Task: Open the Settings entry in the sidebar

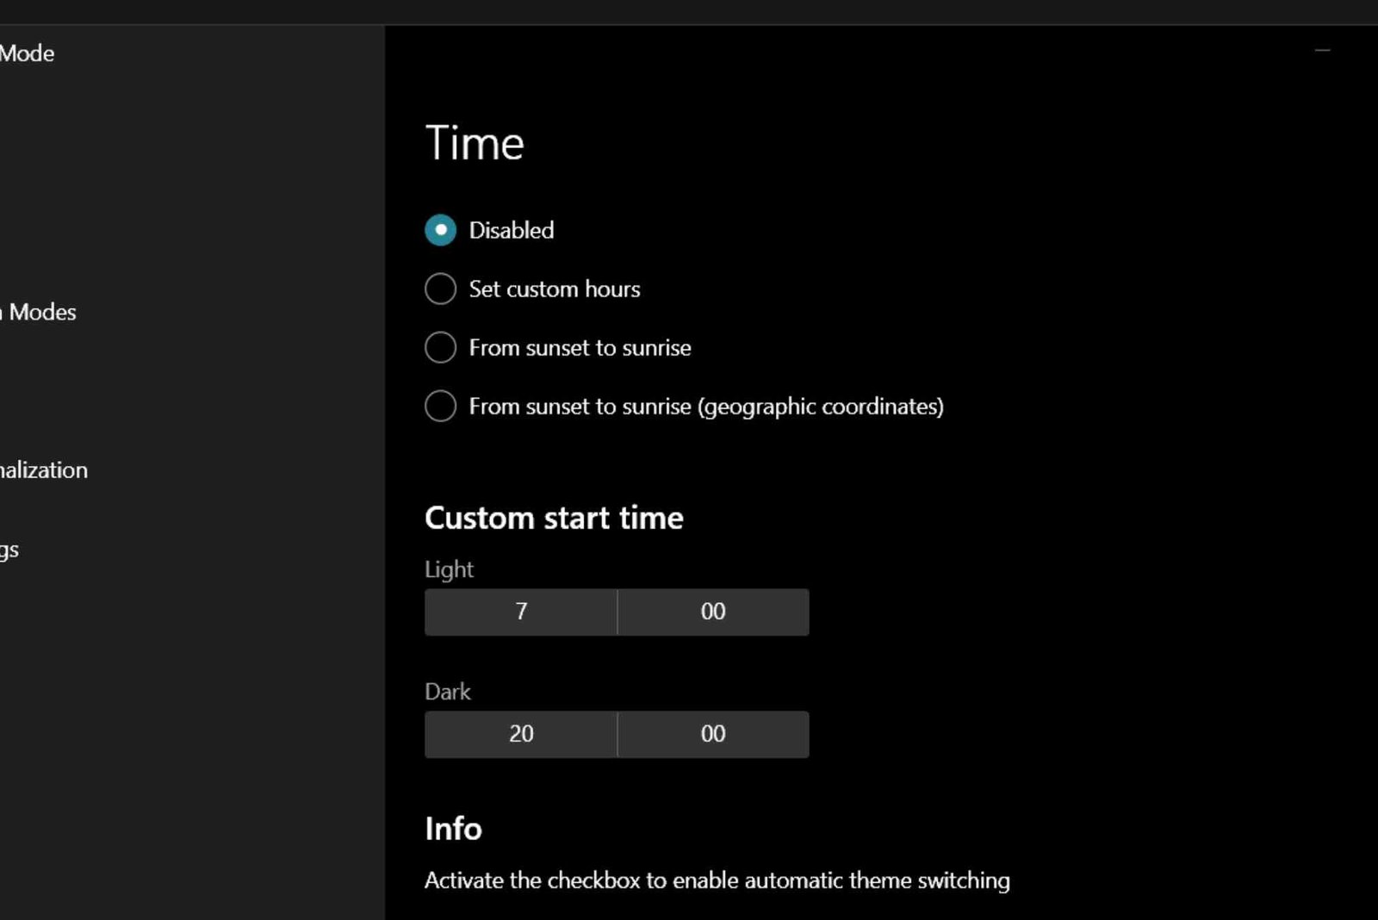Action: (x=9, y=549)
